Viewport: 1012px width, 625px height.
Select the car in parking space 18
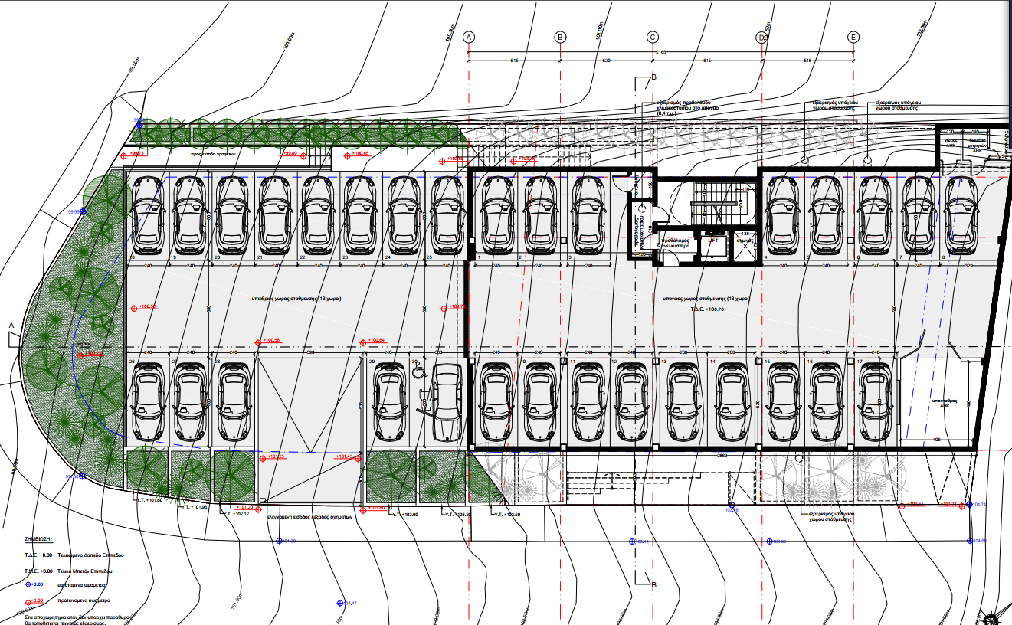[147, 215]
